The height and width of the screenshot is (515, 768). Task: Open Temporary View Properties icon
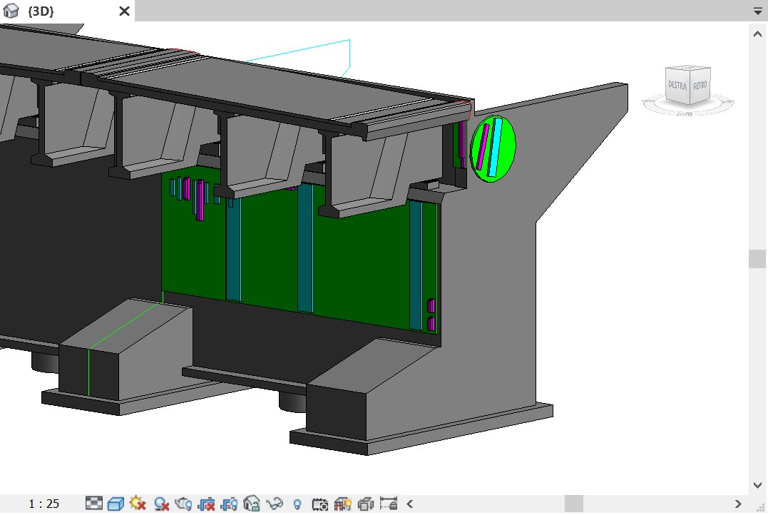320,504
